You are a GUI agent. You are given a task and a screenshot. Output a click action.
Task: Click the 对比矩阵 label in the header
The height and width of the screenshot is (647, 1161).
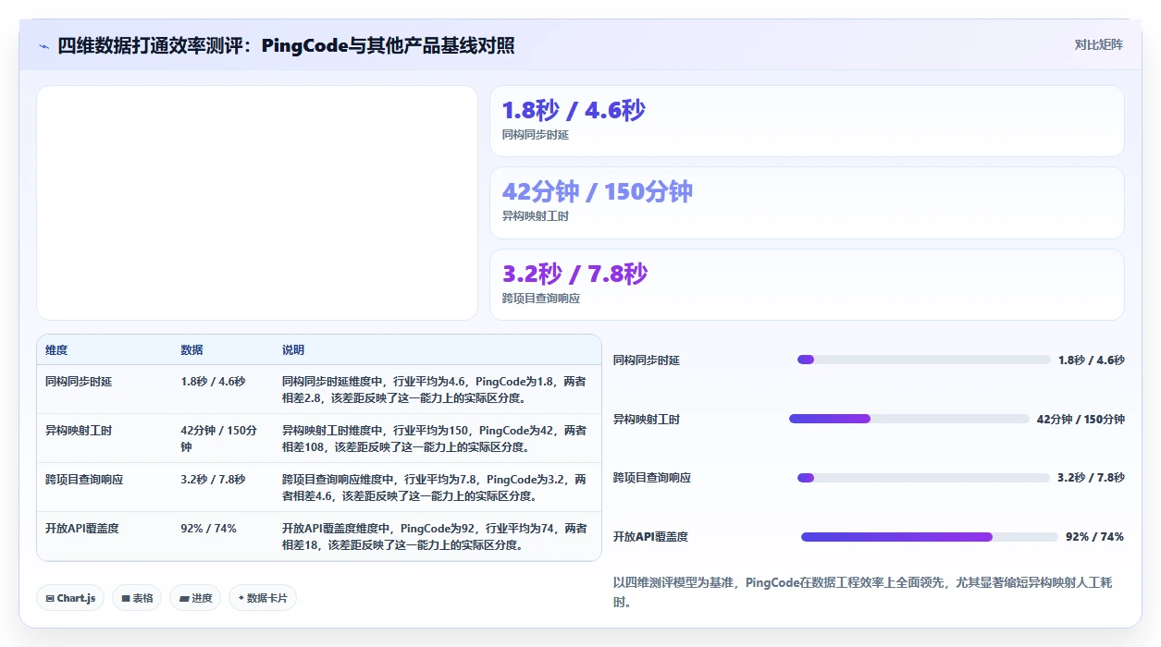(1099, 44)
